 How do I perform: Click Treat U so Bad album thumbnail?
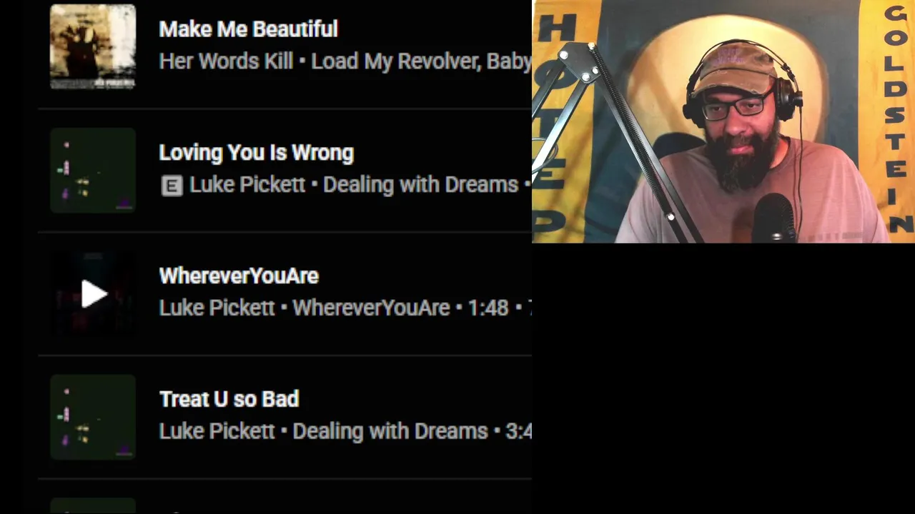click(x=93, y=417)
